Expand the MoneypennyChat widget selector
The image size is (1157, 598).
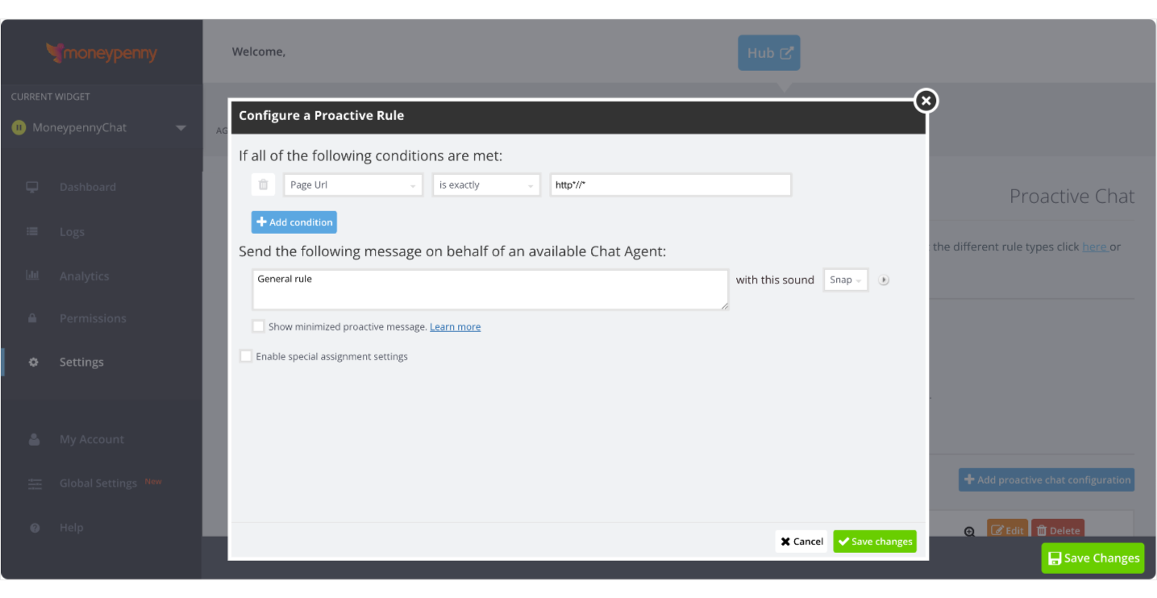tap(181, 127)
